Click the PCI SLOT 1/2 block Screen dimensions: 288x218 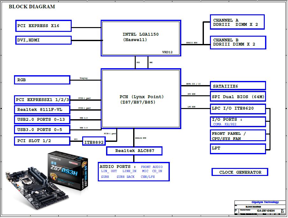coord(42,141)
